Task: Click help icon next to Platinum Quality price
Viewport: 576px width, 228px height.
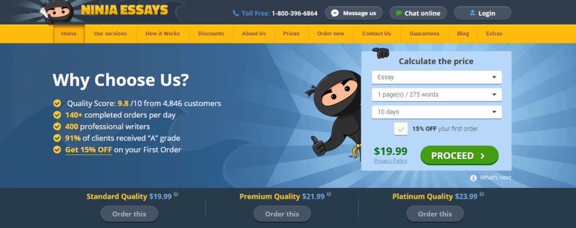Action: pyautogui.click(x=481, y=194)
